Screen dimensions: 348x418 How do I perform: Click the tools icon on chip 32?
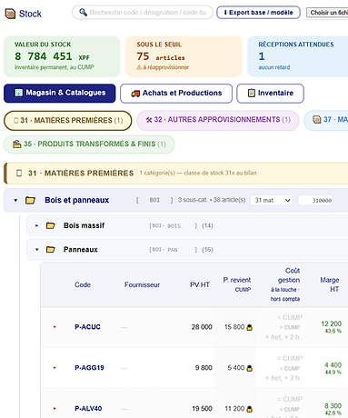click(x=149, y=120)
